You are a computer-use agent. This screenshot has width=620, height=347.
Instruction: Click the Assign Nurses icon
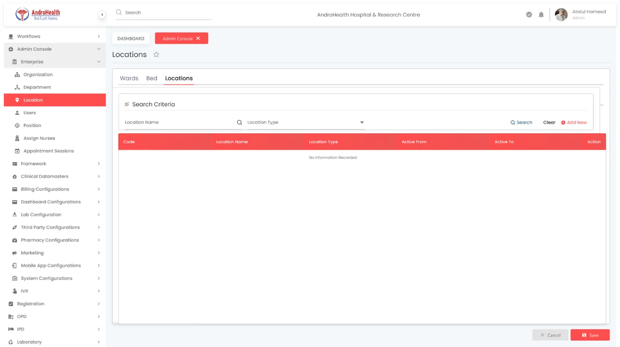click(17, 138)
